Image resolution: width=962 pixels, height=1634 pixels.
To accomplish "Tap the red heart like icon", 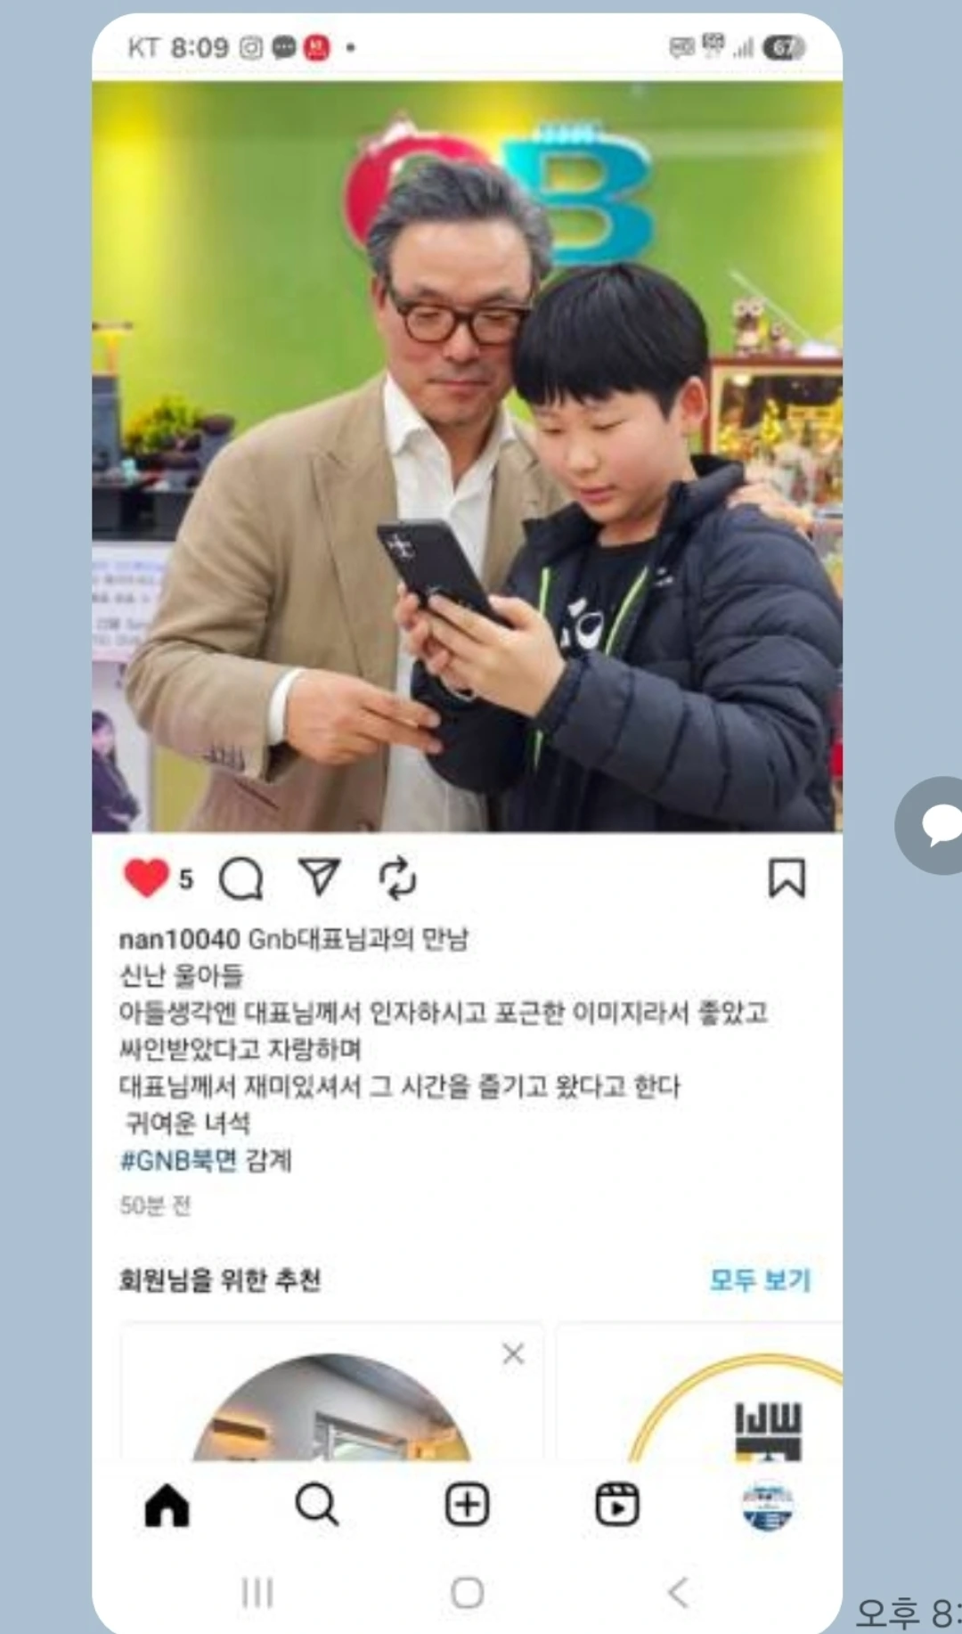I will tap(146, 878).
